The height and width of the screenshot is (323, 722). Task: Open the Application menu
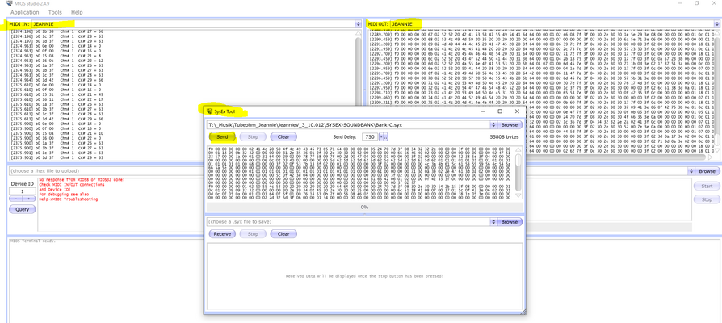coord(24,12)
